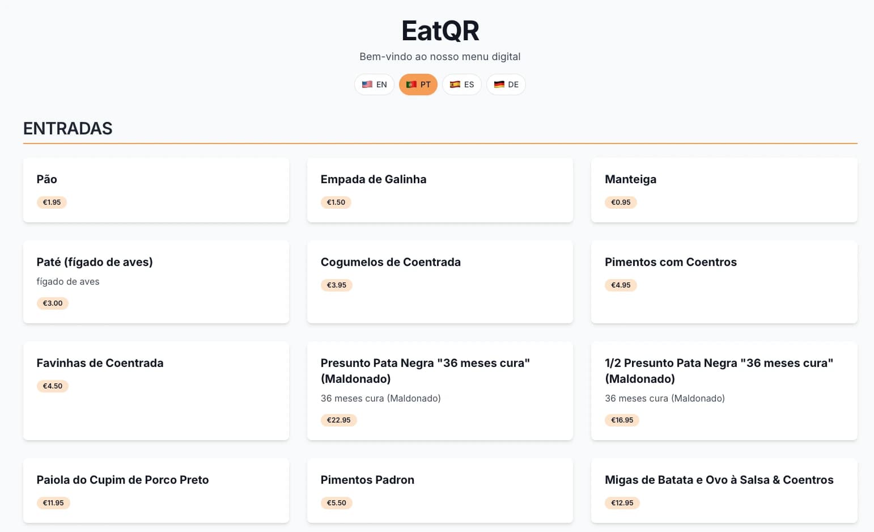Click the Portugal flag icon
Image resolution: width=874 pixels, height=532 pixels.
pyautogui.click(x=411, y=84)
